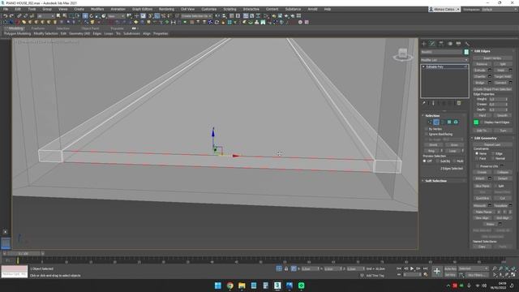Switch to Border sub-object level
The height and width of the screenshot is (292, 519).
coord(443,122)
